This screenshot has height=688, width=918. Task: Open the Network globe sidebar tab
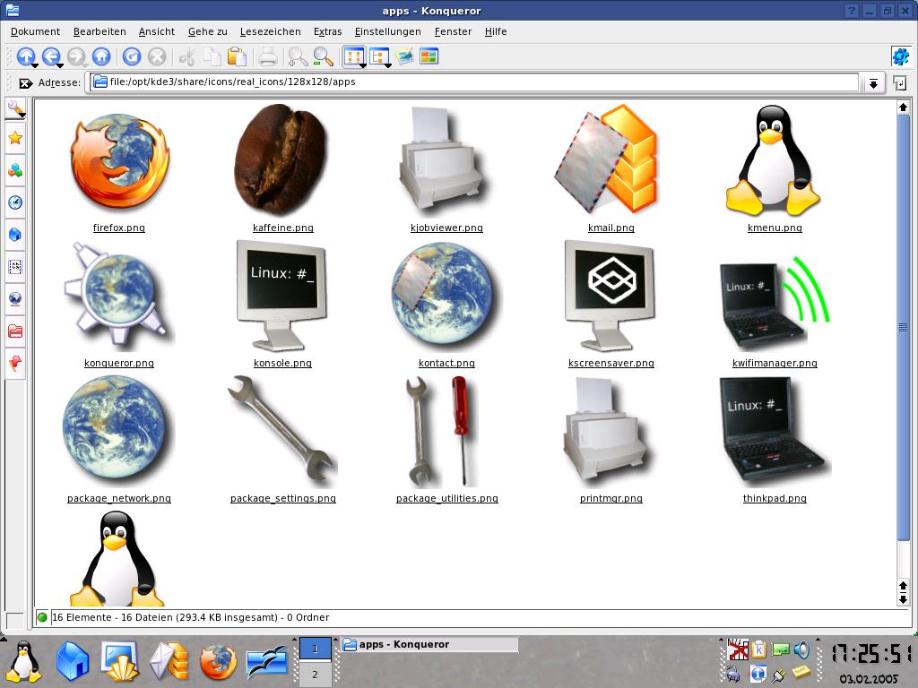coord(15,299)
